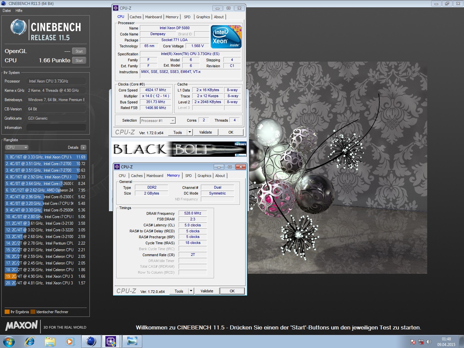The width and height of the screenshot is (464, 348).
Task: Click the rendered spheres benchmark image
Action: click(x=337, y=168)
